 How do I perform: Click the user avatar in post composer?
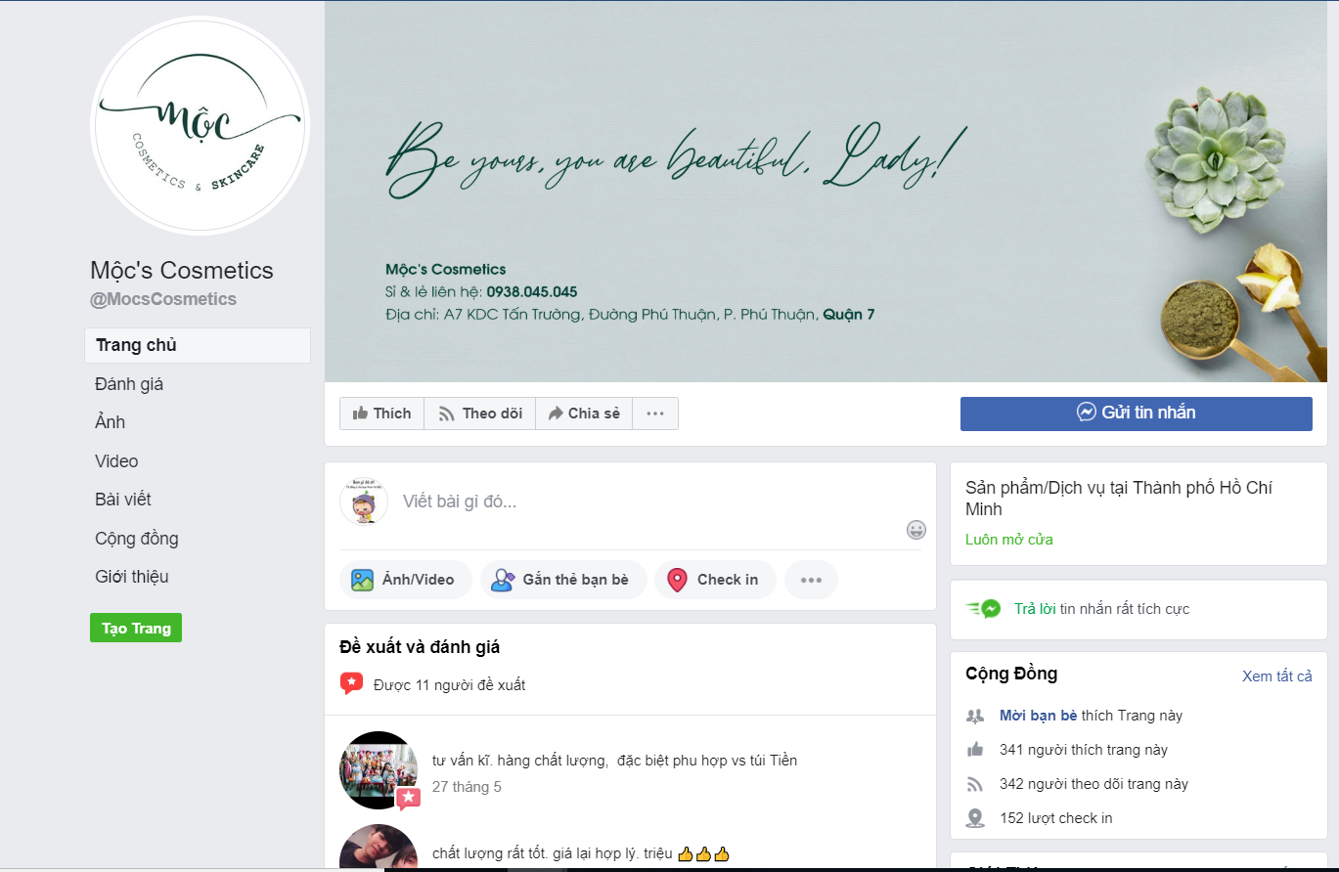tap(364, 501)
